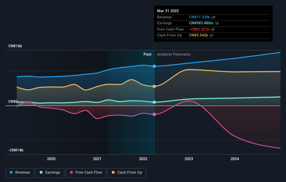Toggle the Free Cash Flow legend button
286x182 pixels.
point(86,173)
